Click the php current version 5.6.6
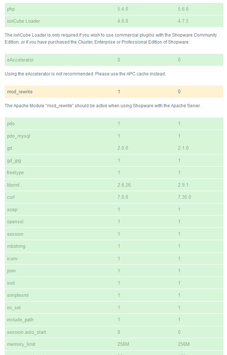 183,9
